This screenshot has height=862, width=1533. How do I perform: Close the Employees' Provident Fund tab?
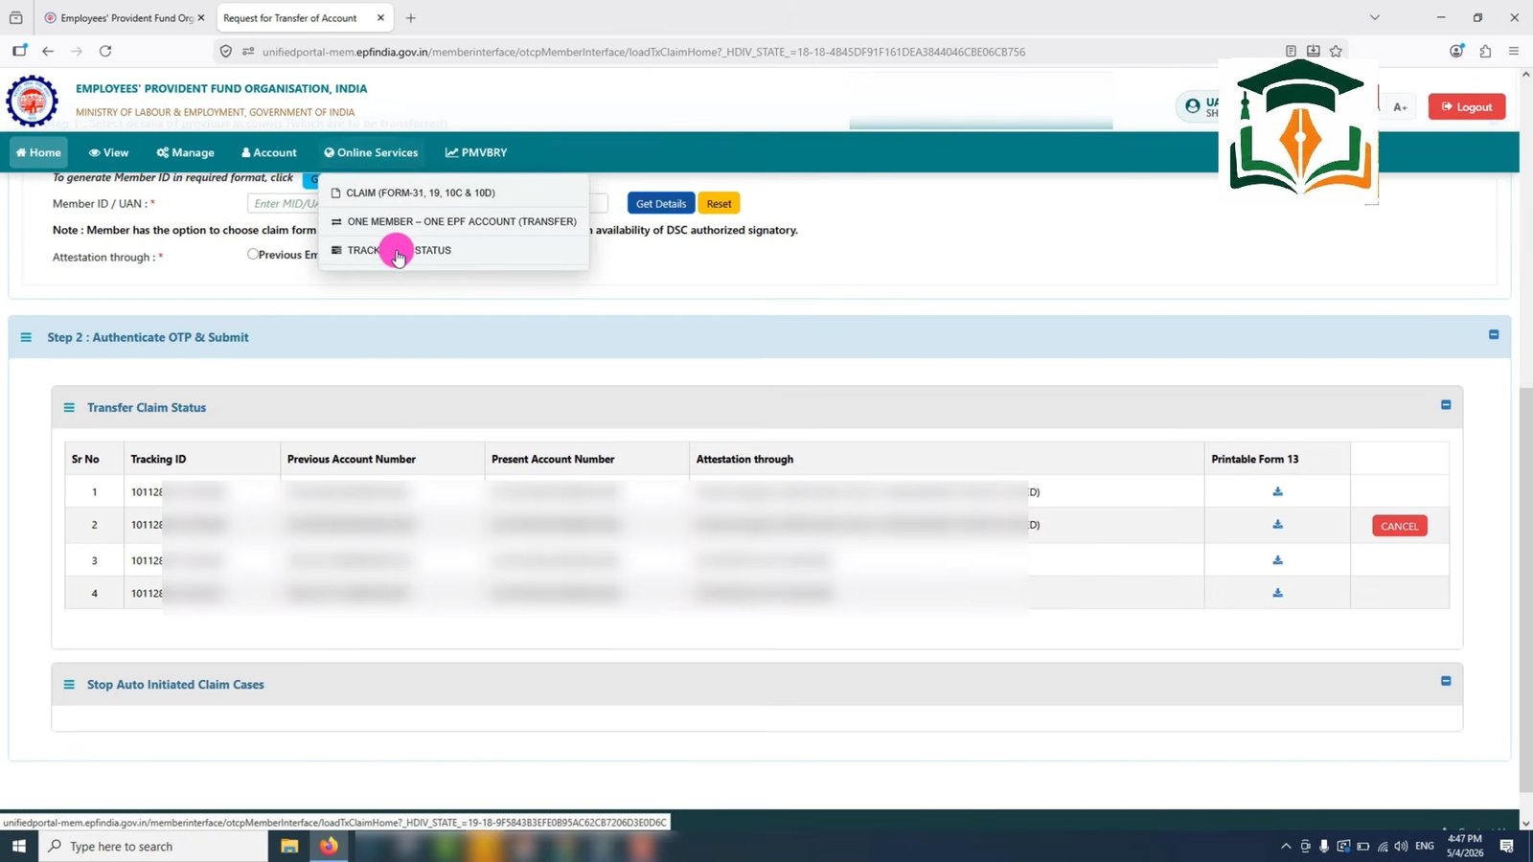pyautogui.click(x=201, y=18)
